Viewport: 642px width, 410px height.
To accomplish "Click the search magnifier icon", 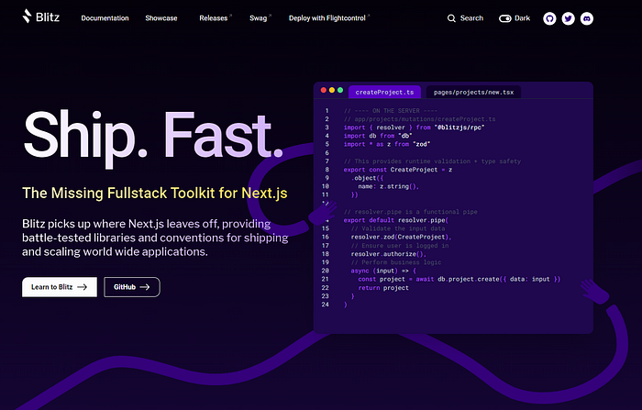I will (x=451, y=18).
